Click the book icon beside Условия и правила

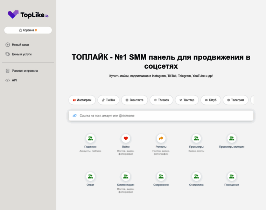tap(8, 71)
